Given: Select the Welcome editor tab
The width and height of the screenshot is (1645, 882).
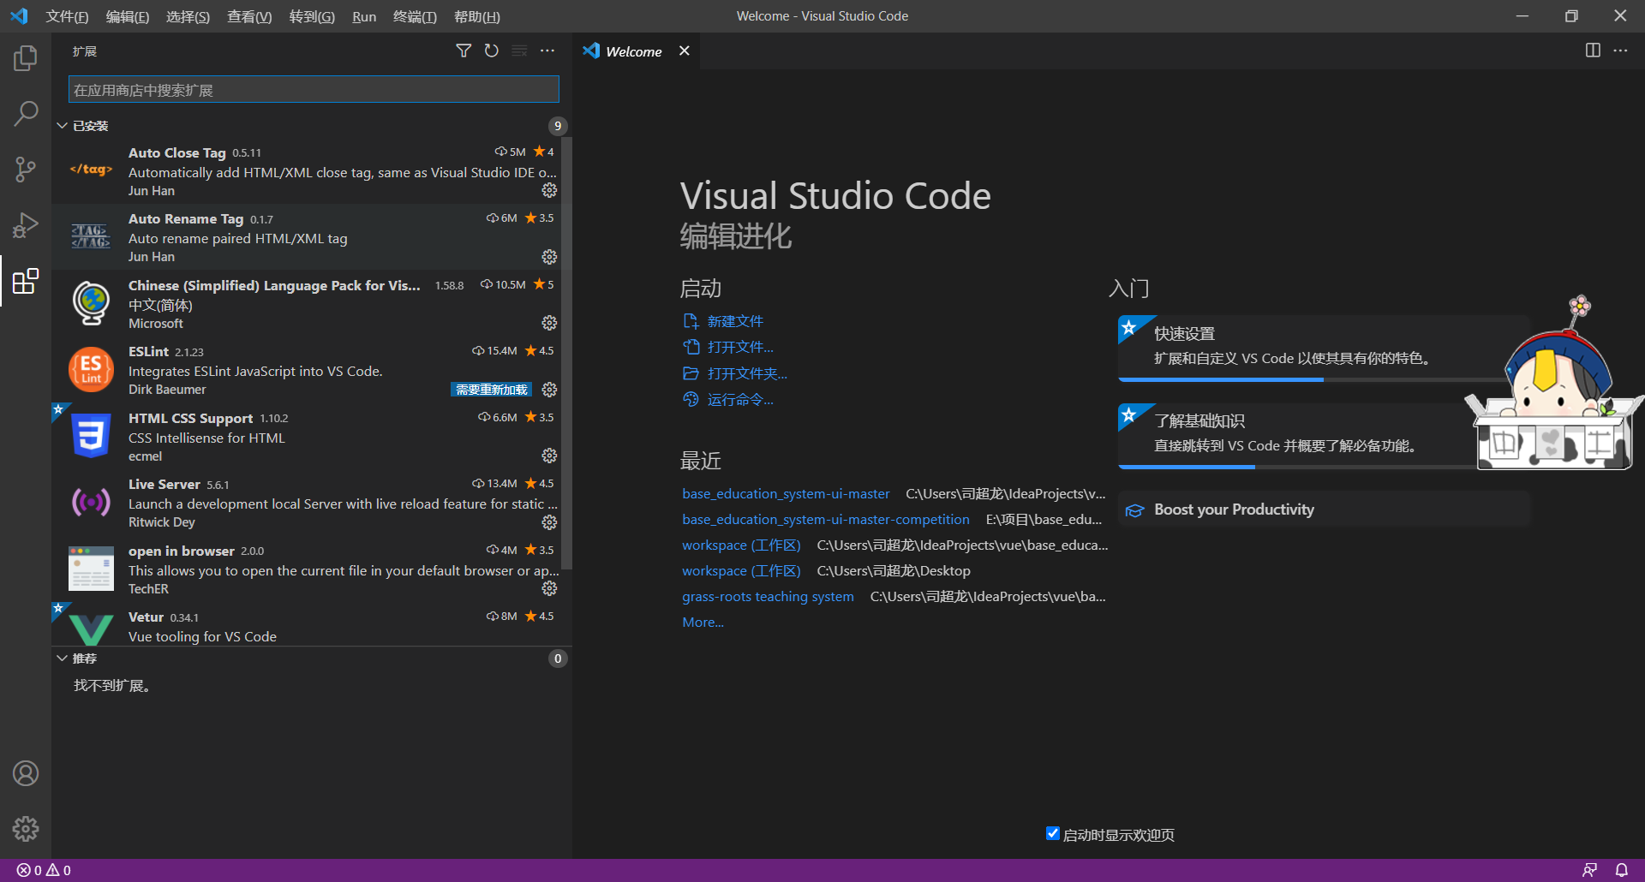Looking at the screenshot, I should coord(634,51).
